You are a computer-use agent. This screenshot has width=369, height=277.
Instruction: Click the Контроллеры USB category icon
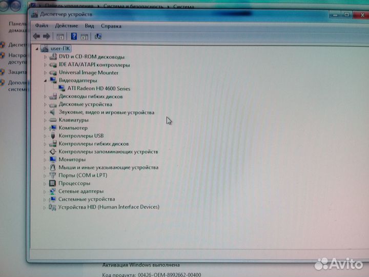click(52, 136)
